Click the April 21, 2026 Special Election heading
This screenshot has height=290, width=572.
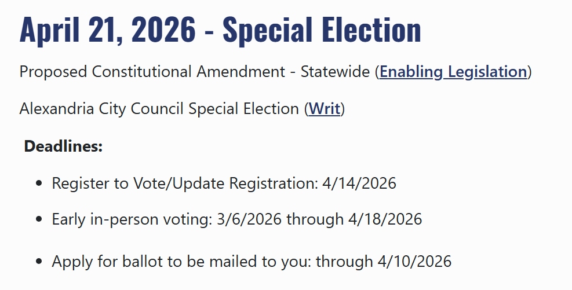pyautogui.click(x=220, y=30)
